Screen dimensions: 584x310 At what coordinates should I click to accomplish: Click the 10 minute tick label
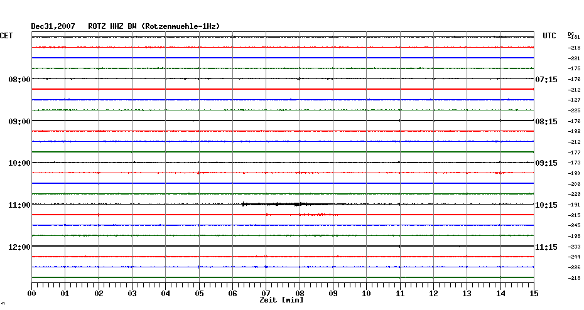point(367,294)
